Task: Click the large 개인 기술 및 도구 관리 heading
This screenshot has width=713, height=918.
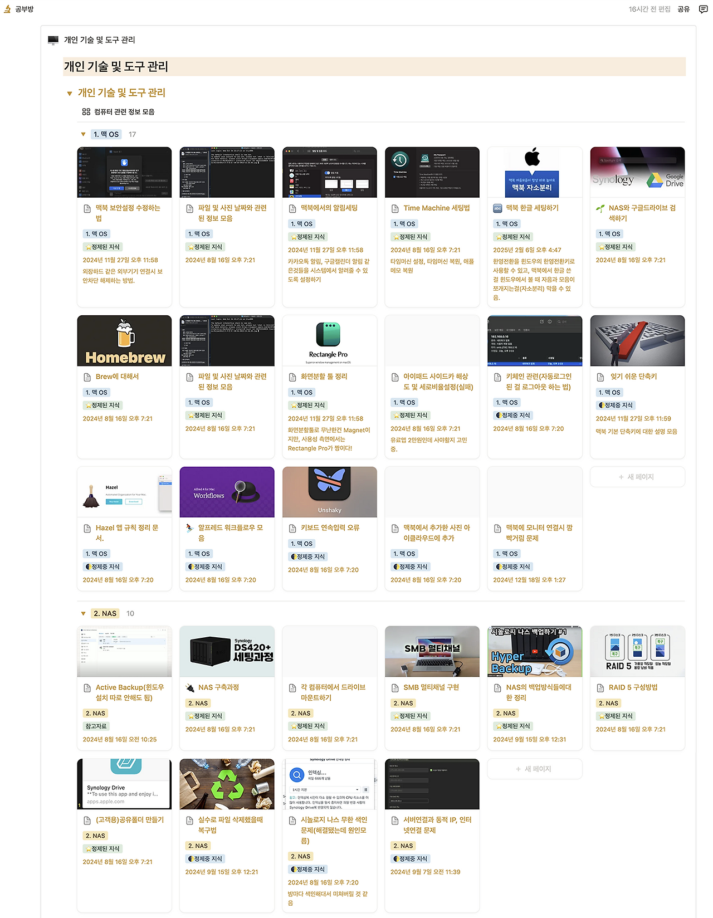Action: pos(116,66)
